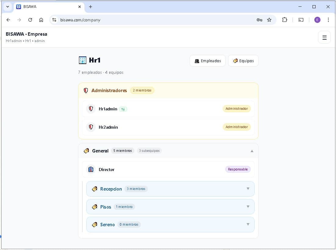Click the tag icon next to General
Viewport: 336px width, 250px height.
86,151
